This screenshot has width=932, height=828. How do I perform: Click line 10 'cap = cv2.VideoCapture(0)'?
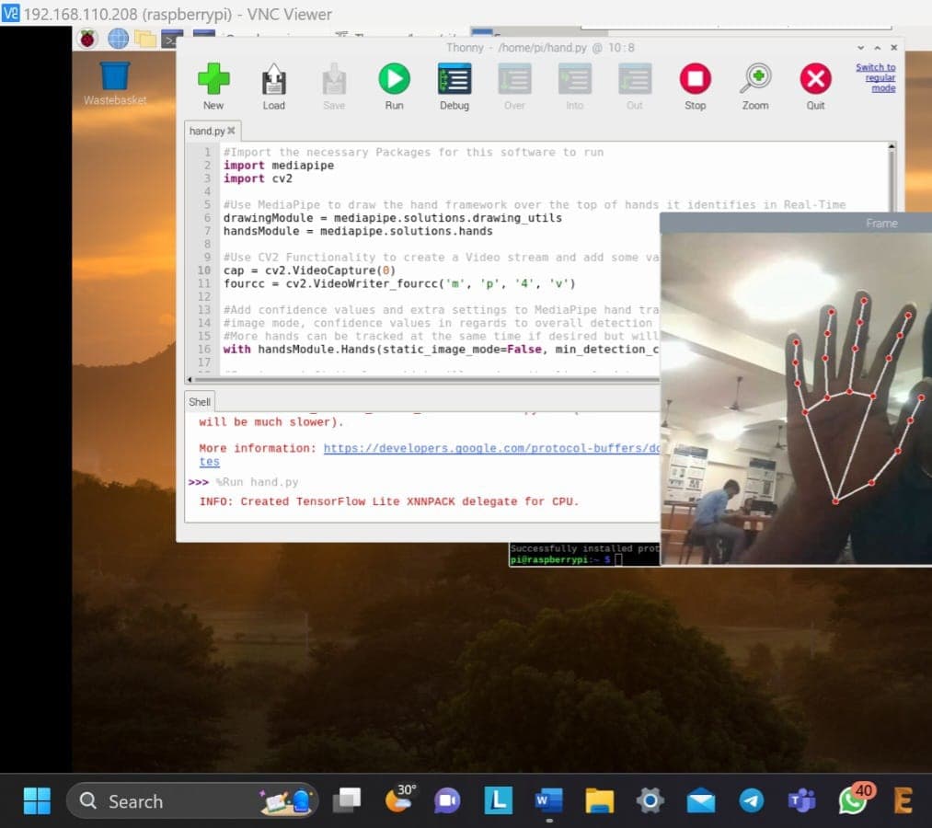(x=310, y=270)
